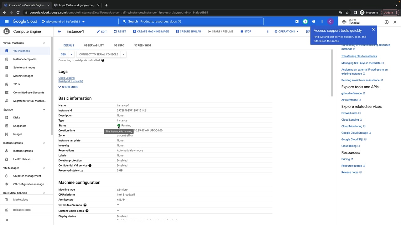Open the top bar settings and utilities menu
This screenshot has width=401, height=225.
[322, 22]
